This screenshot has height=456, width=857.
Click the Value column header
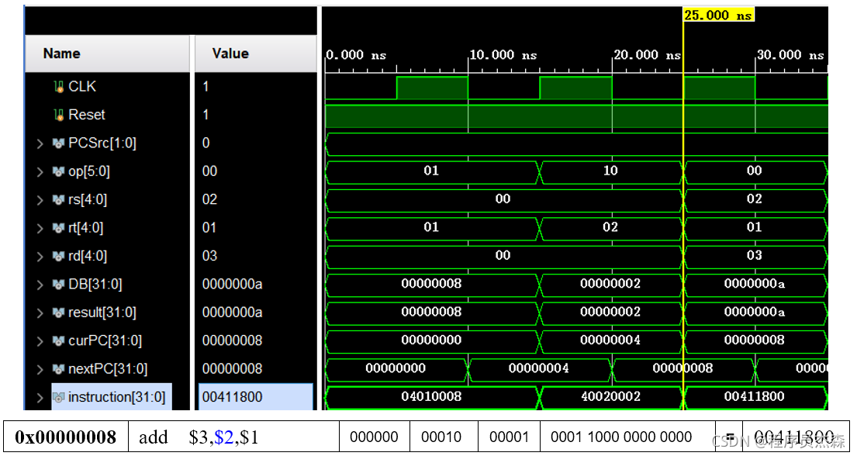pos(230,54)
